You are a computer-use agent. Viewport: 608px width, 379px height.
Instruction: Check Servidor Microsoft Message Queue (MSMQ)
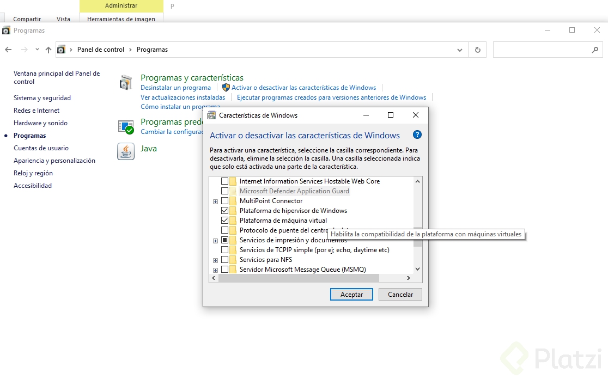224,270
